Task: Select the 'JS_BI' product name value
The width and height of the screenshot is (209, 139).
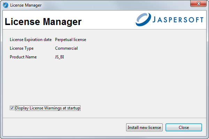Action: [60, 57]
